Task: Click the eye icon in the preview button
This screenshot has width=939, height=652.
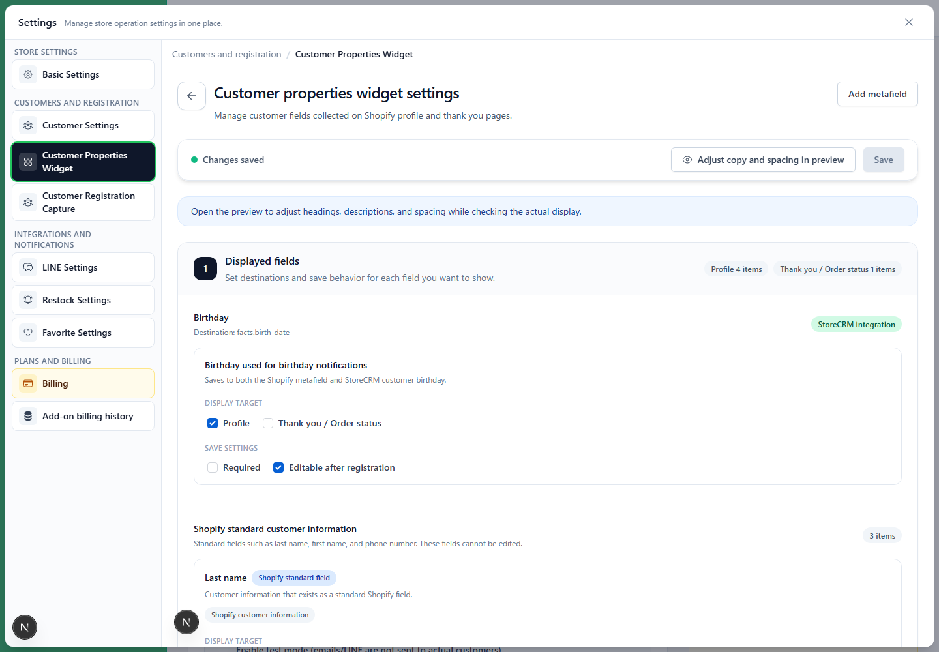Action: coord(687,160)
